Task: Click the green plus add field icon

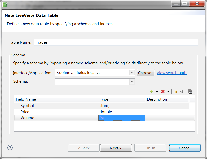Action: (x=152, y=91)
